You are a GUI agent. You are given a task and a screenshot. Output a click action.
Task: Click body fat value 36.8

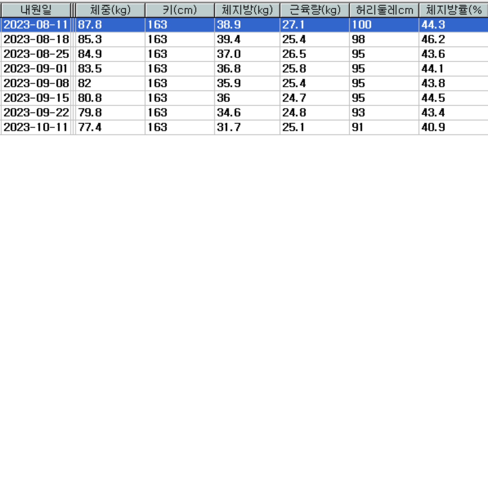229,69
